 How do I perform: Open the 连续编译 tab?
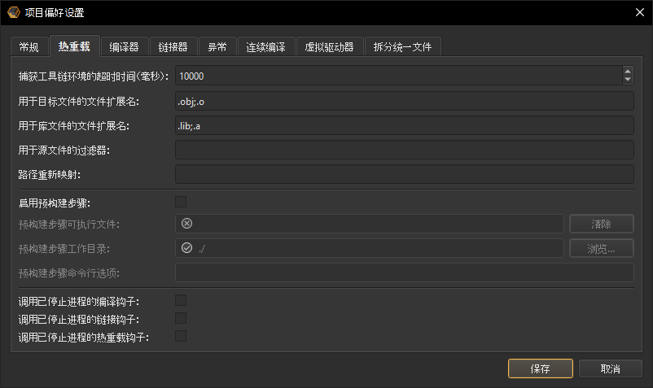265,47
